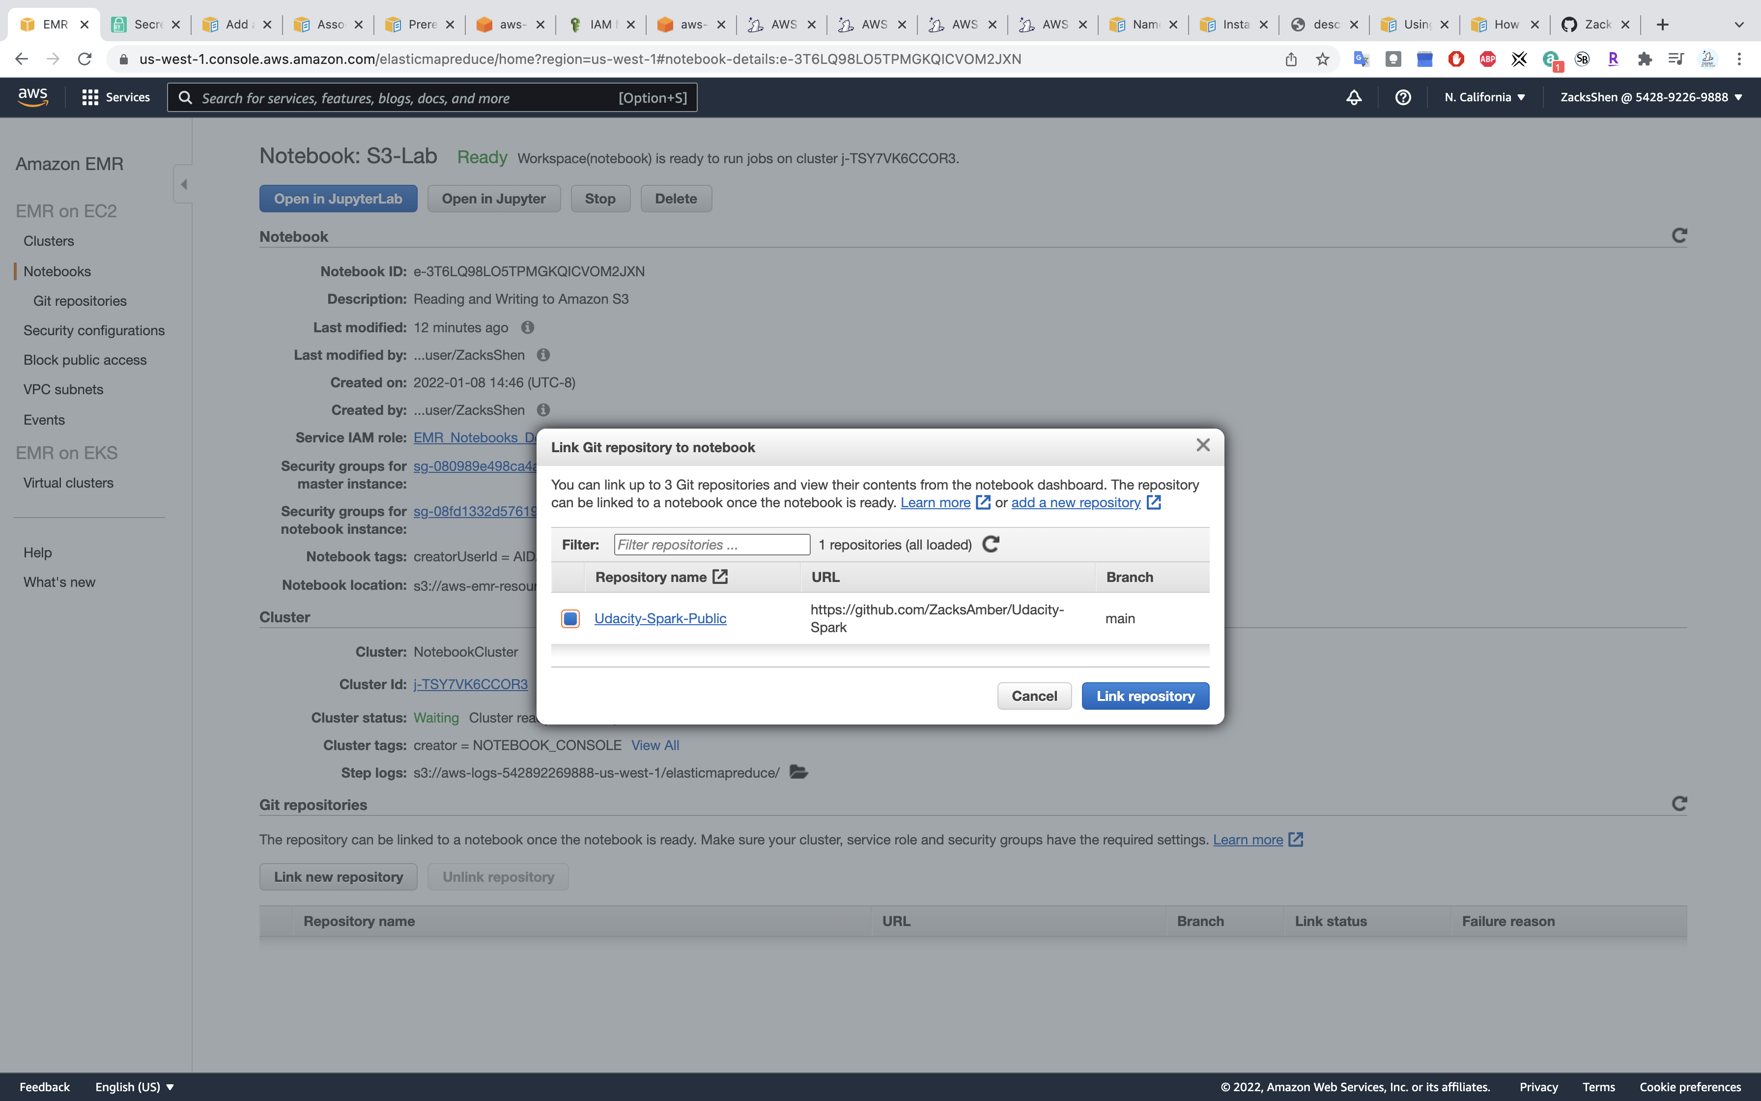Toggle the Udacity-Spark-Public repository checkbox
Image resolution: width=1761 pixels, height=1101 pixels.
[570, 619]
